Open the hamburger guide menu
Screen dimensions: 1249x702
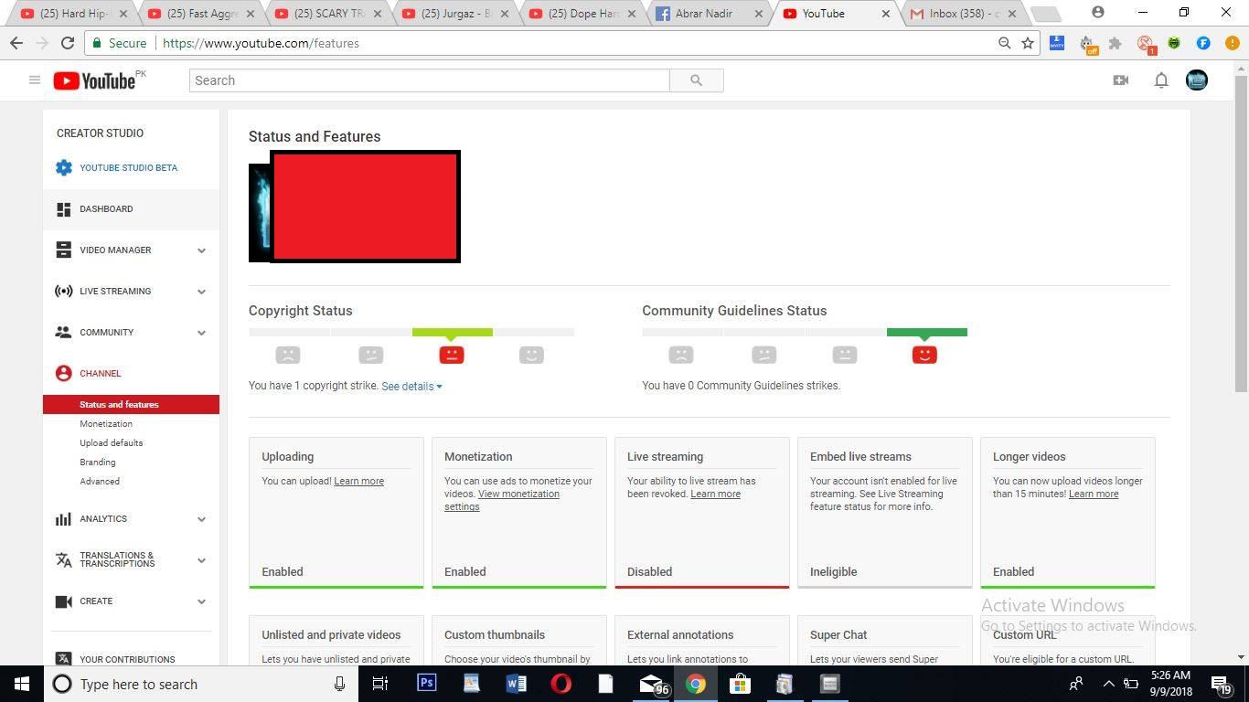tap(35, 80)
